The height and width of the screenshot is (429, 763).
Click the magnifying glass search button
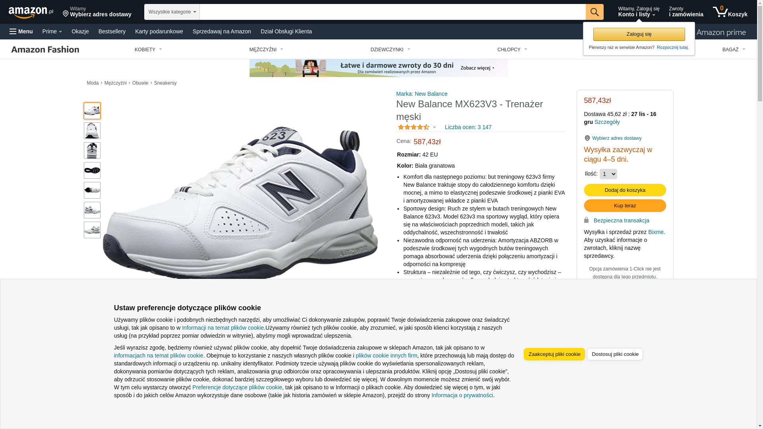click(595, 12)
